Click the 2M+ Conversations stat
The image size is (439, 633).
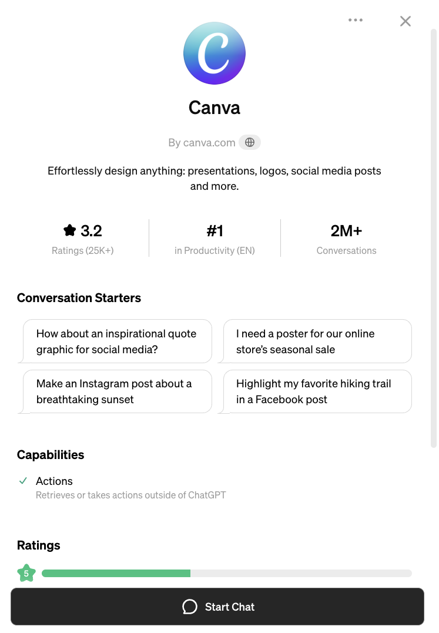pos(346,238)
